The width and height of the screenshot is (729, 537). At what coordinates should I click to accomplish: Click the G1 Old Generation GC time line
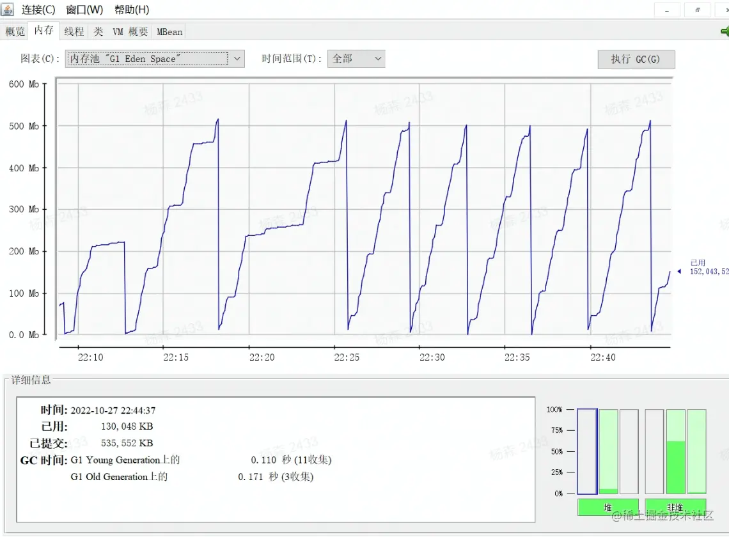(x=192, y=476)
